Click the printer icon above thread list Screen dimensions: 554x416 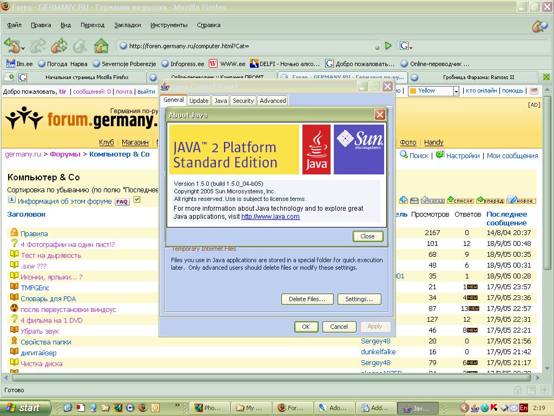[x=414, y=200]
